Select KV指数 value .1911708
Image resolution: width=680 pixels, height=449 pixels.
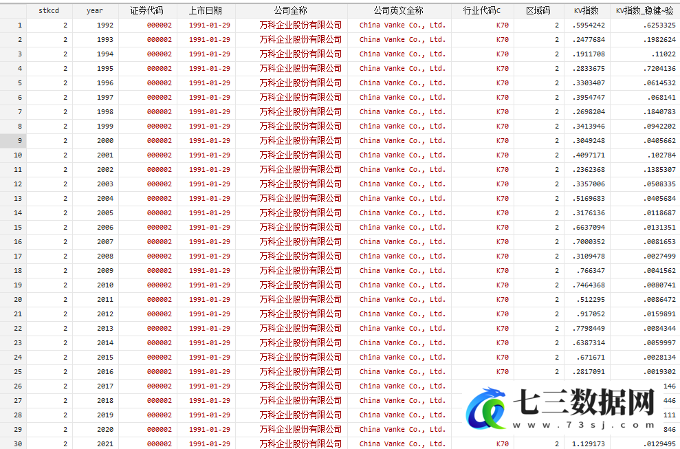[589, 54]
